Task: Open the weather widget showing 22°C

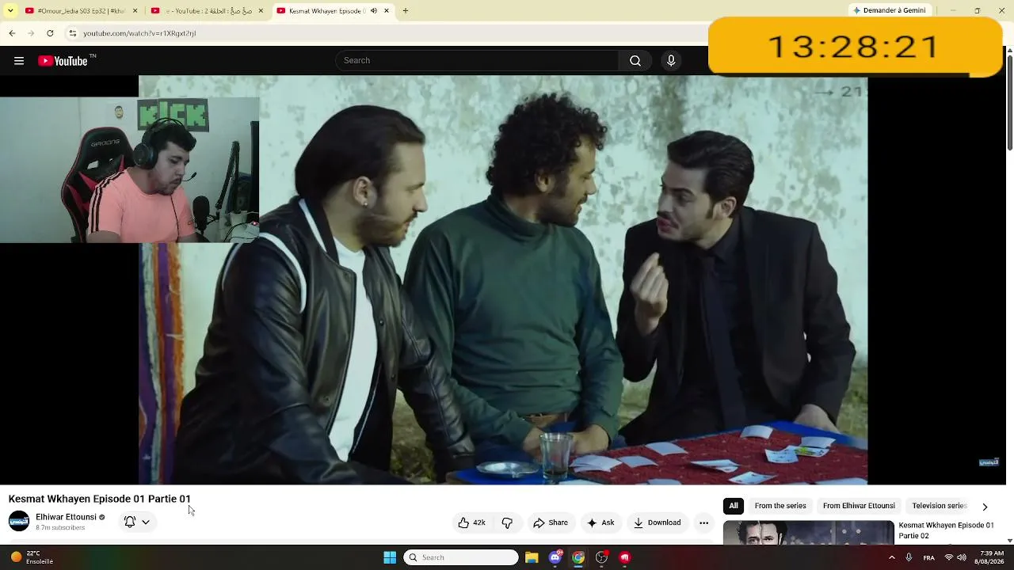Action: click(32, 557)
